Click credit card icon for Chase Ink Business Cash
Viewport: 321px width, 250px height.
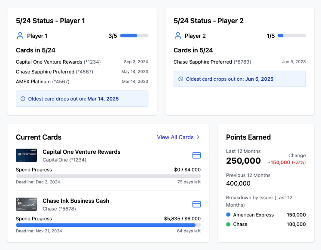point(196,204)
